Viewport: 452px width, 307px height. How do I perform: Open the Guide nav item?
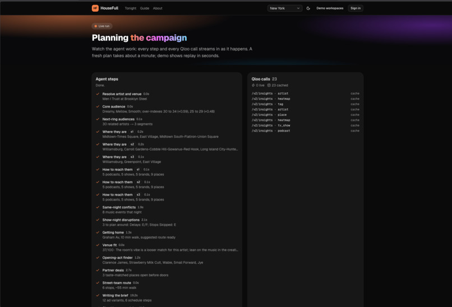[x=145, y=8]
